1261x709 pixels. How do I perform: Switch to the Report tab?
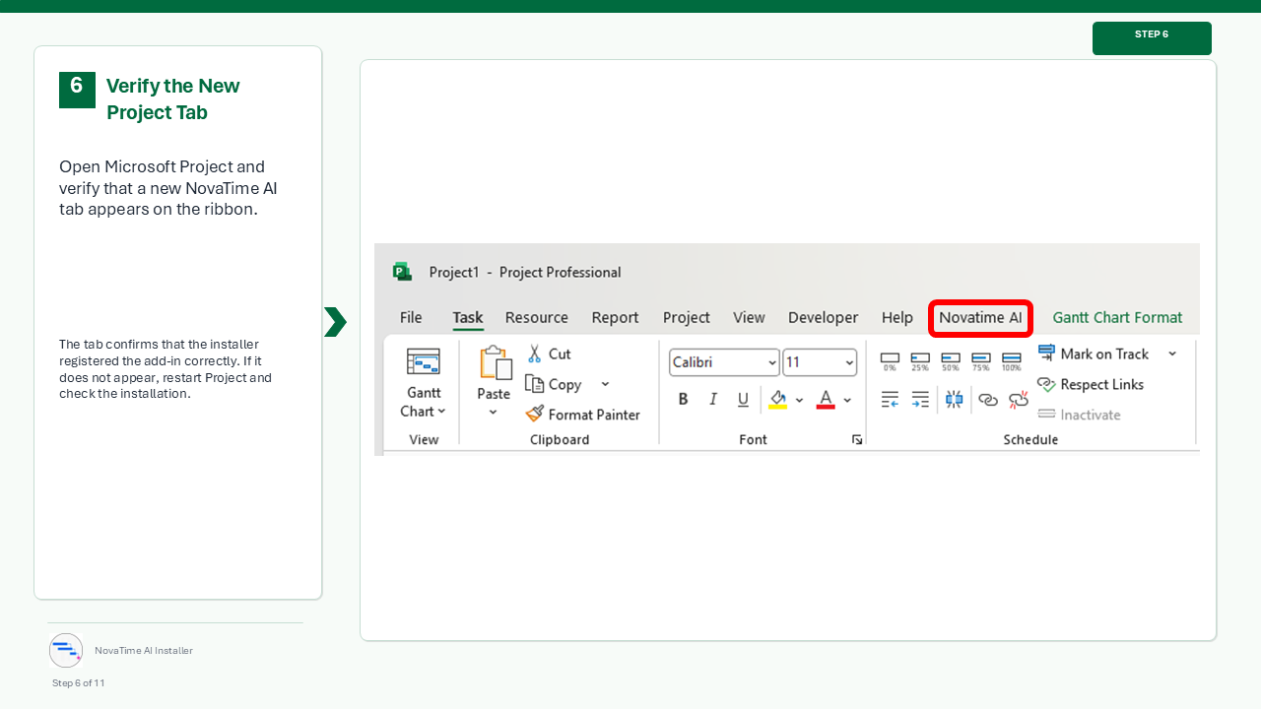tap(616, 317)
